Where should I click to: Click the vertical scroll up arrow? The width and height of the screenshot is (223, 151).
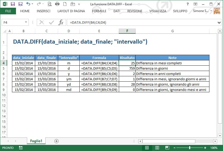[220, 31]
